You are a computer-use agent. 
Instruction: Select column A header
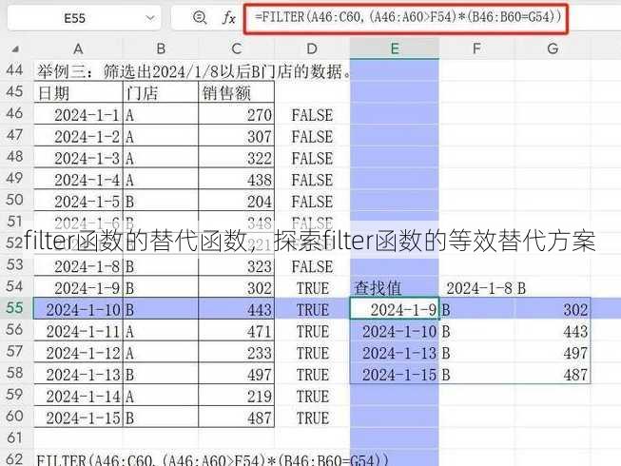coord(78,49)
